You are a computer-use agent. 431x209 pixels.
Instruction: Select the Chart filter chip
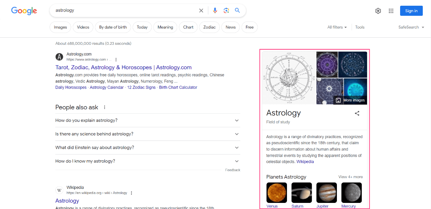[x=188, y=27]
